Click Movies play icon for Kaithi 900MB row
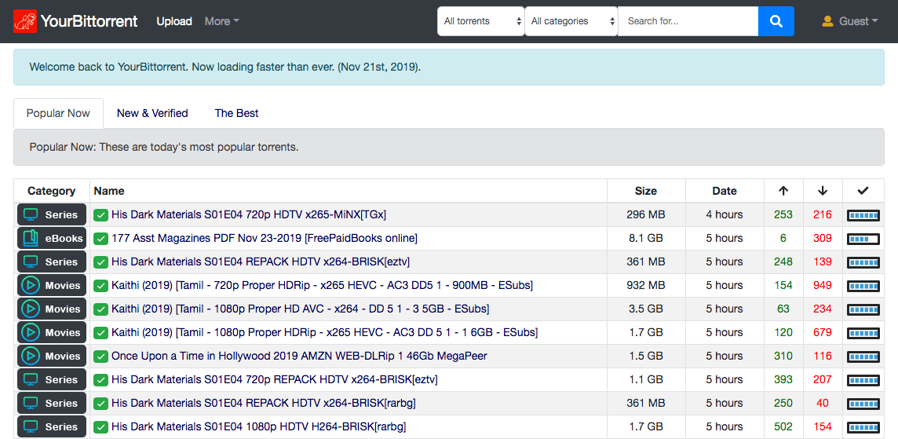Screen dimensions: 898x439 (31, 285)
